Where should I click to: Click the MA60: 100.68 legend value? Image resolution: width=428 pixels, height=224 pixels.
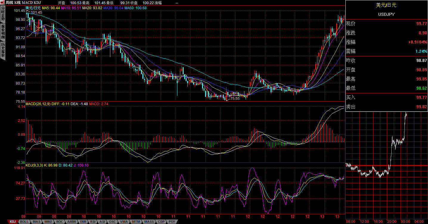[x=136, y=8]
